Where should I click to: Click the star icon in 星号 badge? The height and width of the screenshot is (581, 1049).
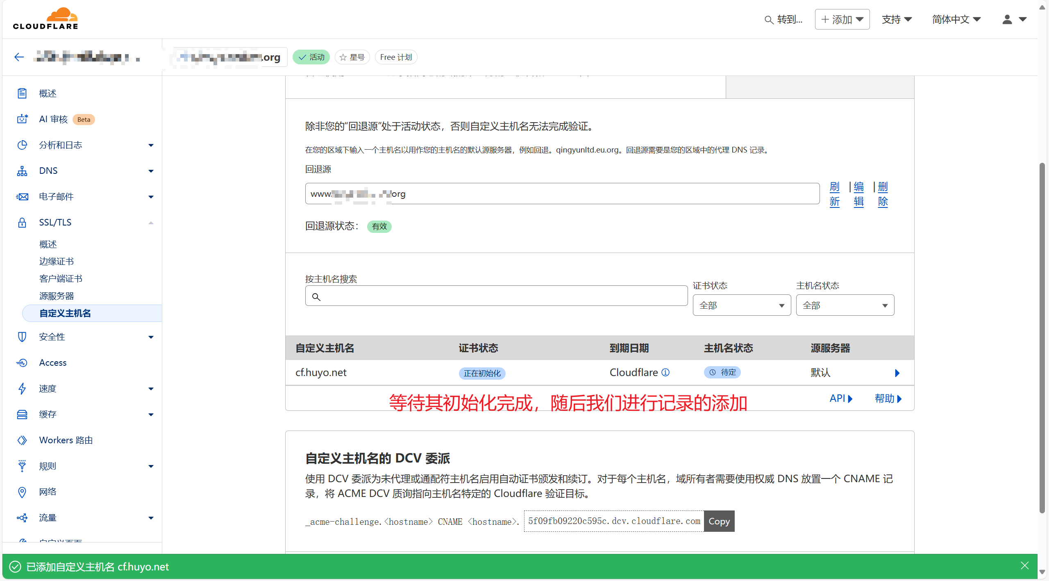point(343,57)
